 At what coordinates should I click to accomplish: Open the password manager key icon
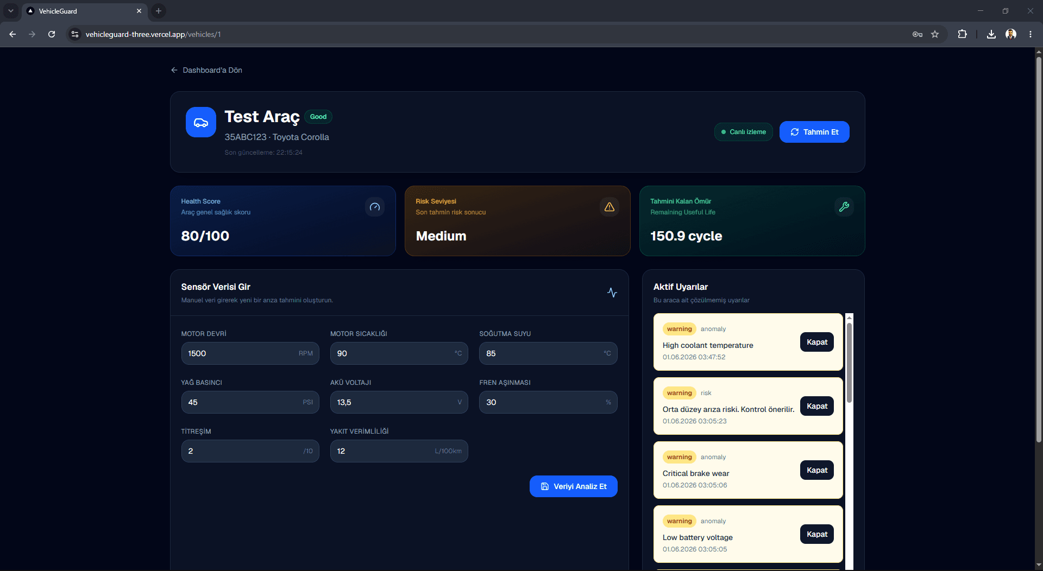pos(918,34)
